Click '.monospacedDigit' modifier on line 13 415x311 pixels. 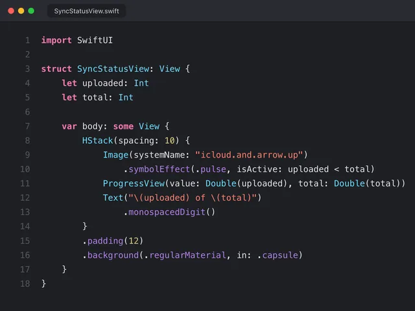(164, 212)
